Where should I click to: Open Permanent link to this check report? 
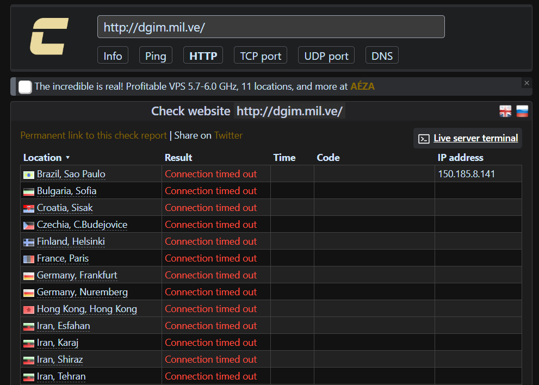pyautogui.click(x=94, y=135)
